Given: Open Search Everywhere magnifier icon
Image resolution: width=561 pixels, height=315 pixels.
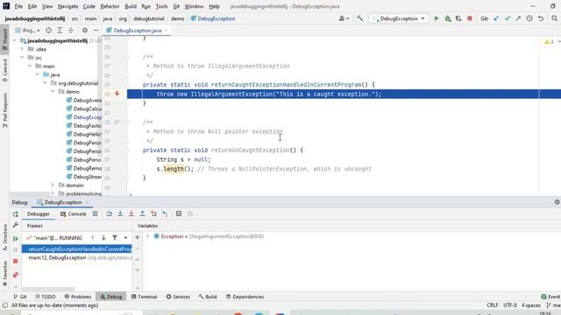Looking at the screenshot, I should coord(554,18).
